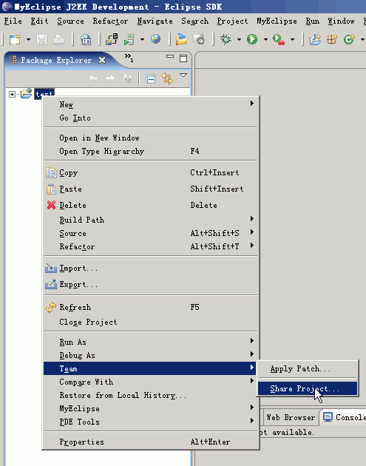The image size is (366, 466).
Task: Click the New Java Package icon
Action: point(332,39)
